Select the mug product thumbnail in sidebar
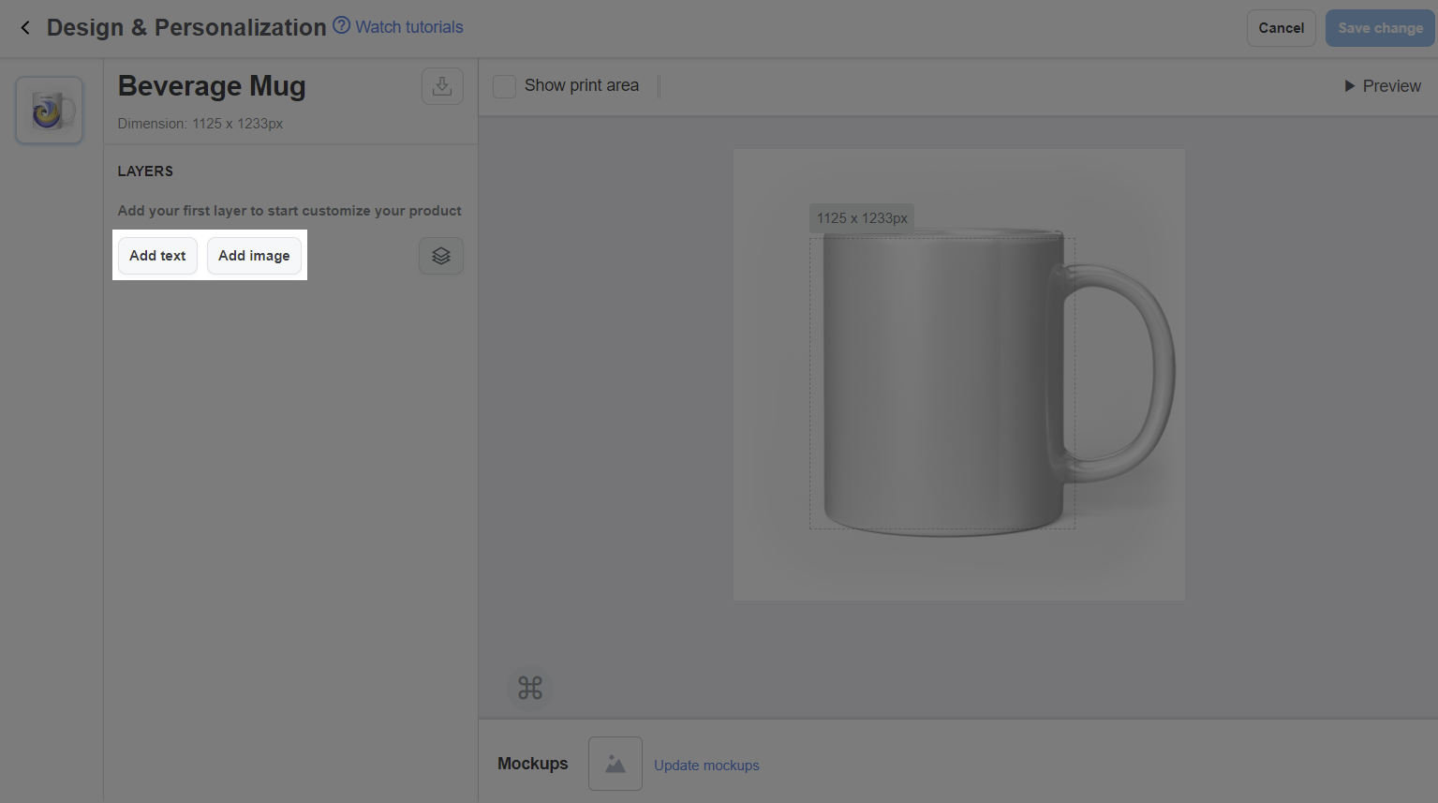1438x803 pixels. (x=50, y=111)
